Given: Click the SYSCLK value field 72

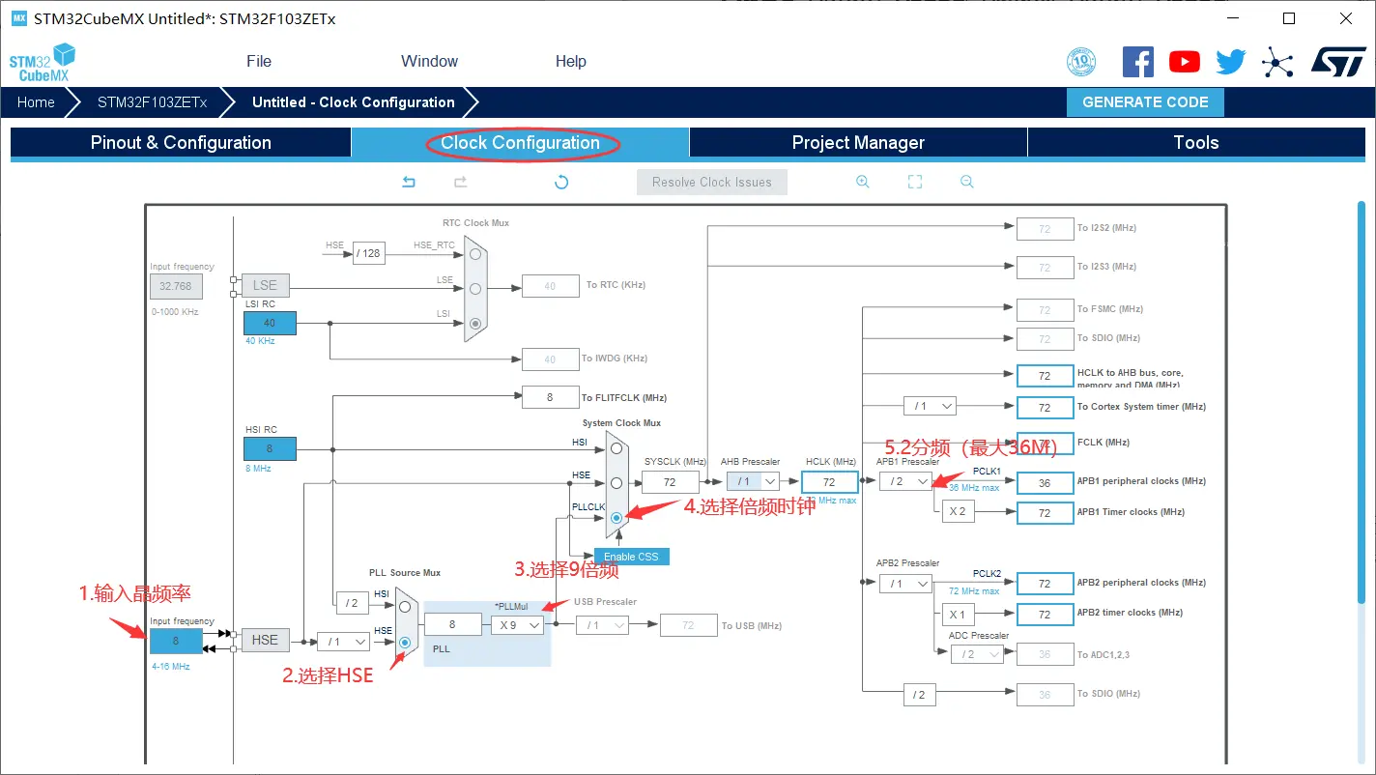Looking at the screenshot, I should (x=671, y=482).
